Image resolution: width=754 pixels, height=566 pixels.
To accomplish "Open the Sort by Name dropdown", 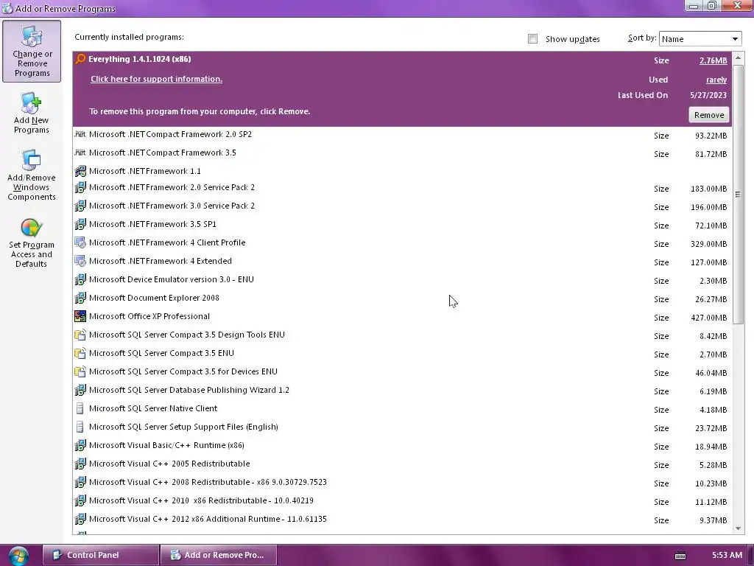I will [700, 39].
